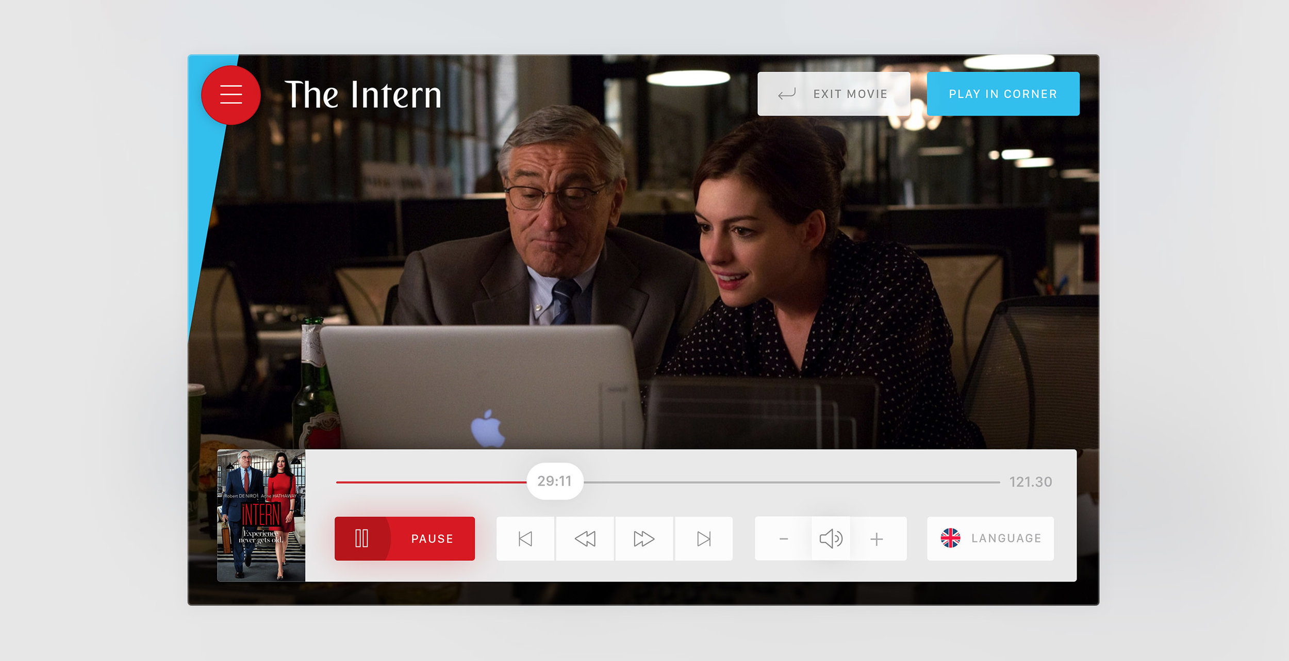Open the red hamburger menu
The height and width of the screenshot is (661, 1289).
point(230,95)
